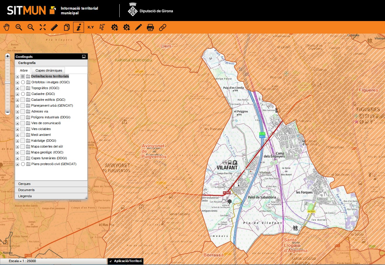385x265 pixels.
Task: Expand the Ortofotos i imatges node
Action: pos(18,82)
